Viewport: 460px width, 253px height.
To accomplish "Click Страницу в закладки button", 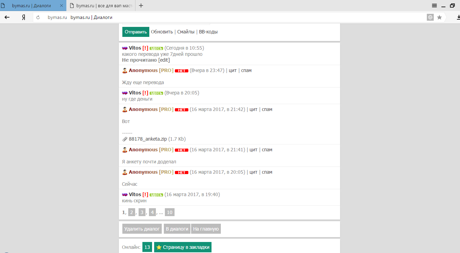I will click(182, 247).
